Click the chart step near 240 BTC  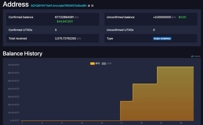tap(127, 101)
